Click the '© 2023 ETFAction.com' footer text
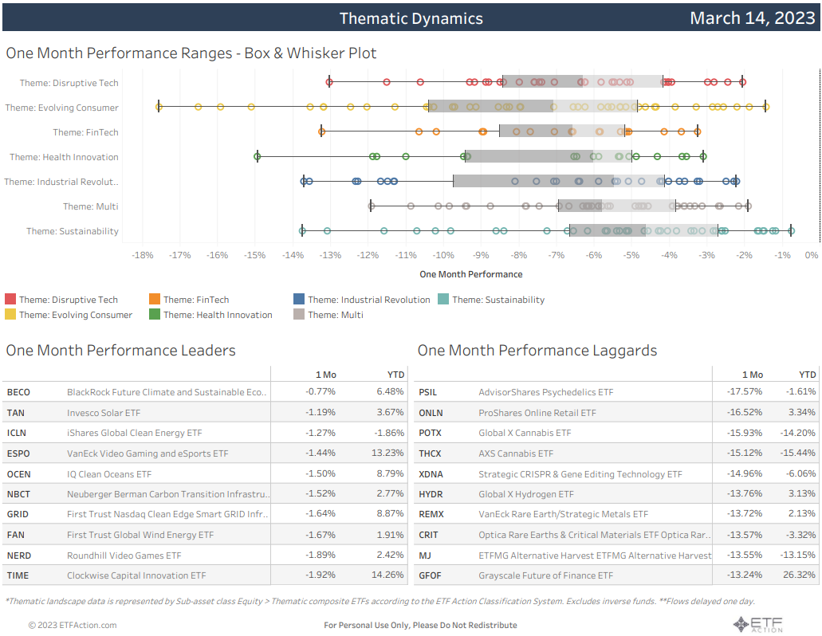This screenshot has width=822, height=636. pos(73,625)
